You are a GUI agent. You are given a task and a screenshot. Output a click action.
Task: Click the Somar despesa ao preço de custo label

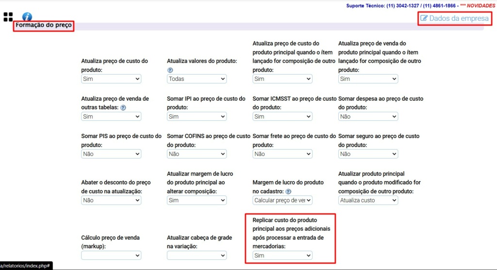tap(381, 103)
